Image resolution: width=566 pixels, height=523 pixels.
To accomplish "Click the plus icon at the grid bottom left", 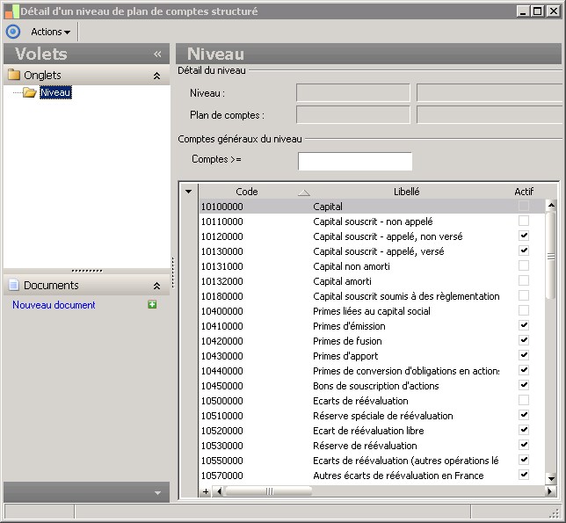I will (x=207, y=491).
